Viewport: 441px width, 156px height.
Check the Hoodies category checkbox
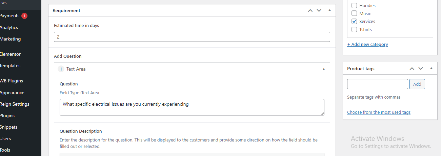354,5
